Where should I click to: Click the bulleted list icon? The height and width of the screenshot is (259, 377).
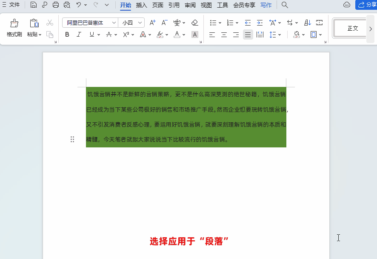[213, 23]
